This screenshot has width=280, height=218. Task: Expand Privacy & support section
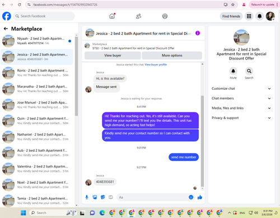pos(241,118)
